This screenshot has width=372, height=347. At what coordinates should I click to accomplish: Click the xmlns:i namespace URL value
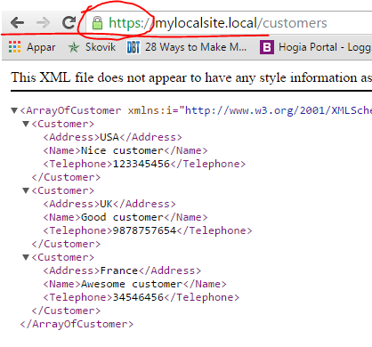tap(278, 110)
